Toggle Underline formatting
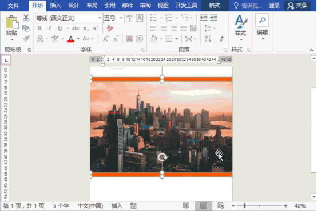This screenshot has width=317, height=211. pos(60,28)
